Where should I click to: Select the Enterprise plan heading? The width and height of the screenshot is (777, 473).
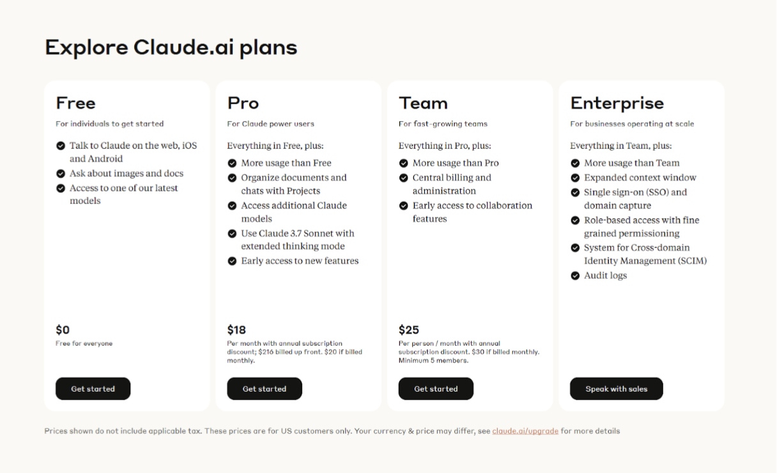click(x=617, y=103)
